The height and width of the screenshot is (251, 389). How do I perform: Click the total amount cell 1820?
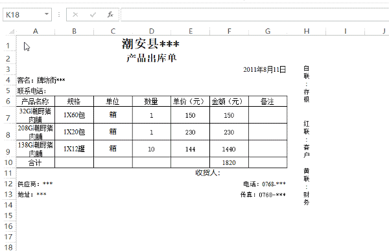(x=229, y=162)
